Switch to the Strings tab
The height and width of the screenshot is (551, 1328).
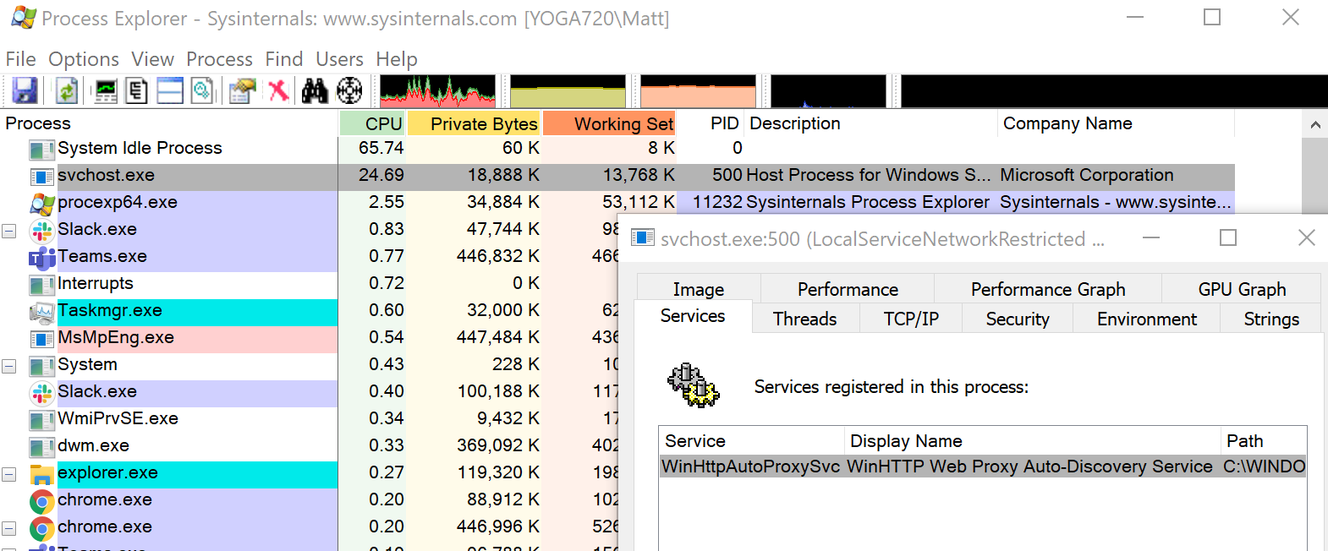[1271, 319]
